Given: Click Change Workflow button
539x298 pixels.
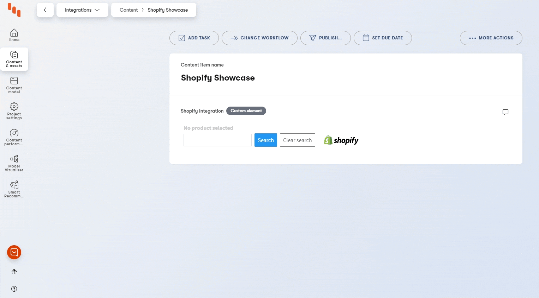Looking at the screenshot, I should pos(259,38).
